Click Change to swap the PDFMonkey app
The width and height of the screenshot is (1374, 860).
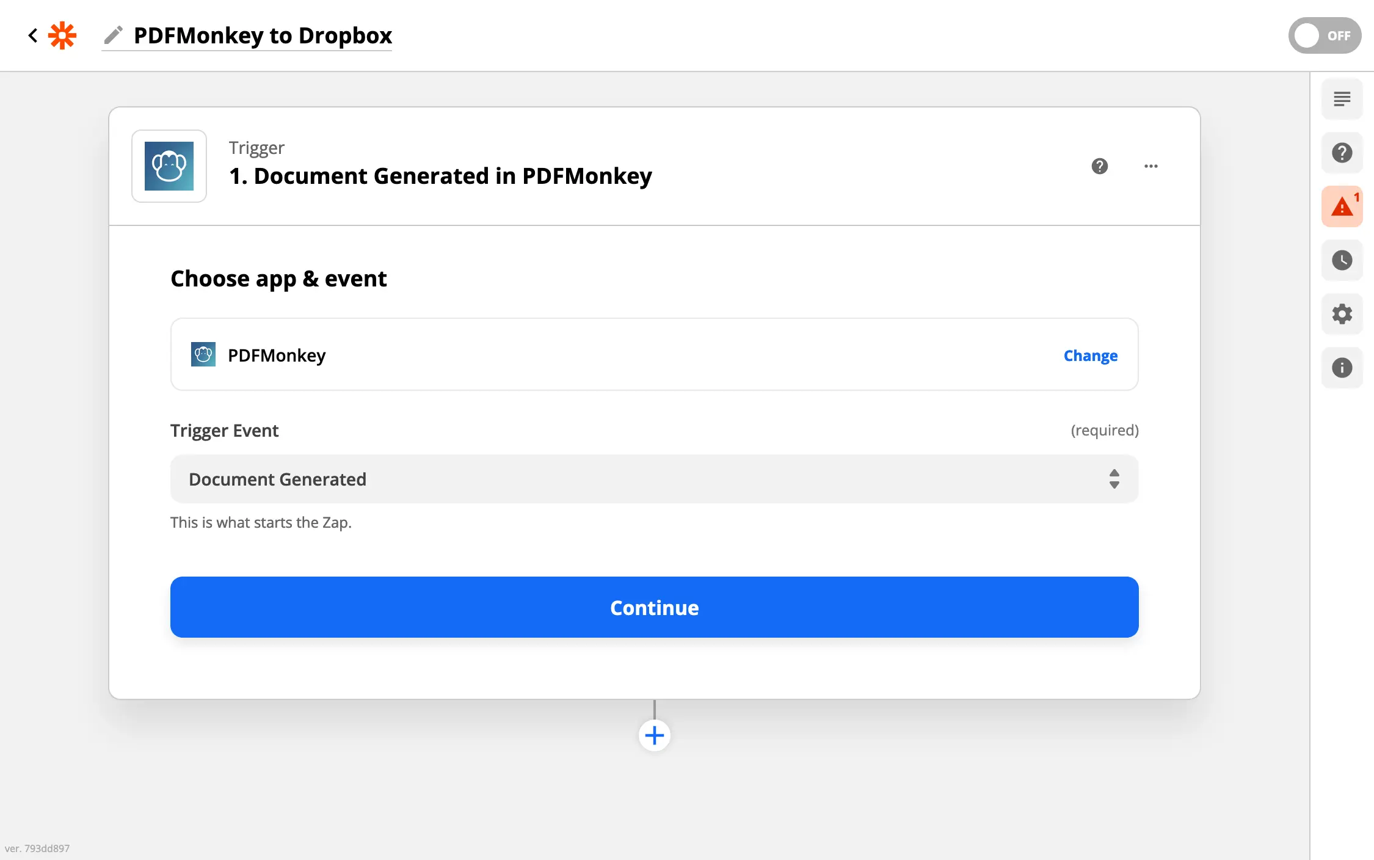tap(1090, 355)
